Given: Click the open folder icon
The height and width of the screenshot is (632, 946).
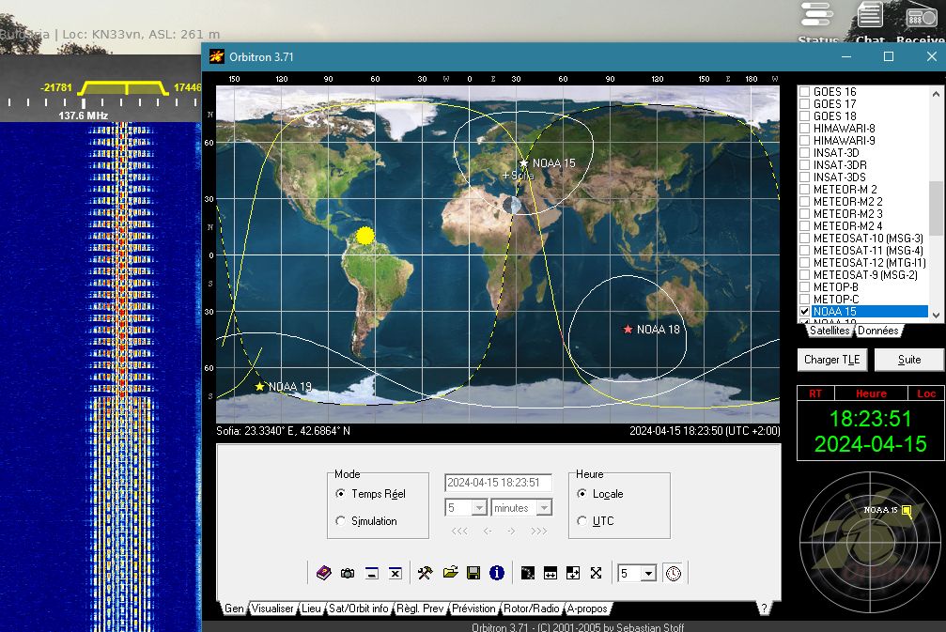Looking at the screenshot, I should pyautogui.click(x=450, y=573).
